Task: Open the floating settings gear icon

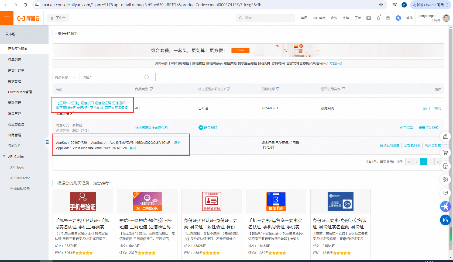Action: point(445,179)
